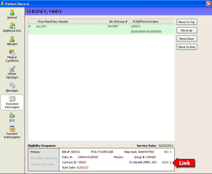Open the Payment Authorization icon
Image resolution: width=212 pixels, height=174 pixels.
coord(12,129)
